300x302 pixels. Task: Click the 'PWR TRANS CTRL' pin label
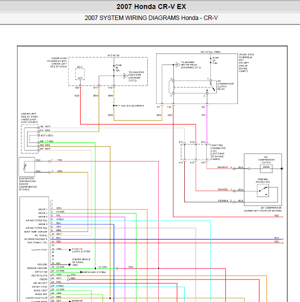pyautogui.click(x=38, y=242)
